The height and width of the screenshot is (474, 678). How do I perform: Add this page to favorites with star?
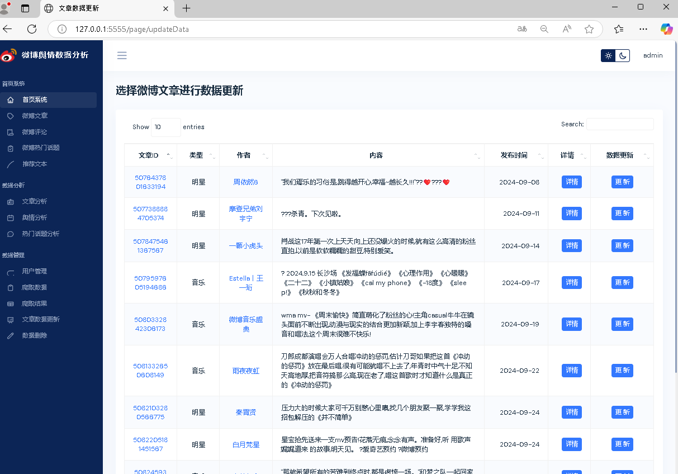coord(589,29)
